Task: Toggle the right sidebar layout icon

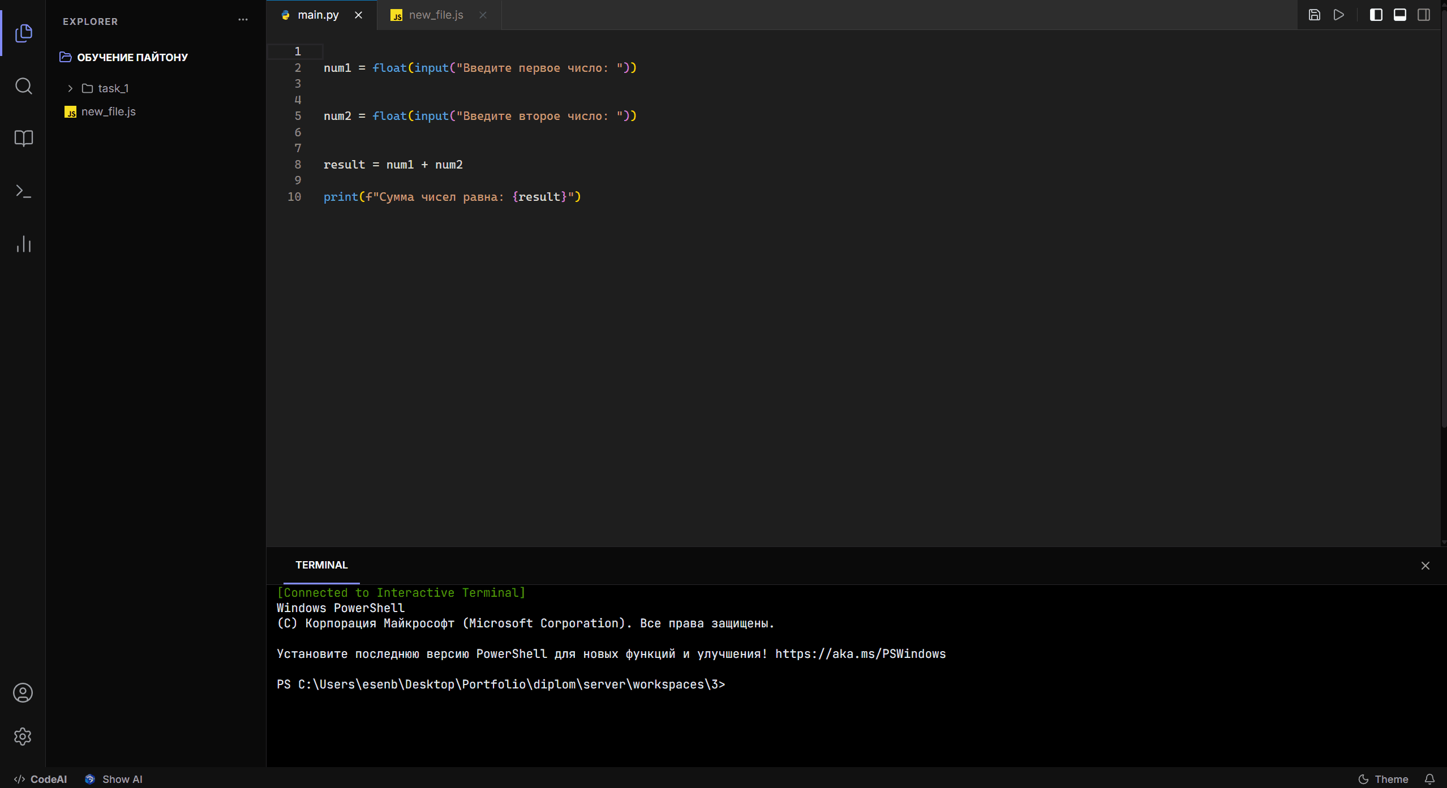Action: coord(1423,15)
